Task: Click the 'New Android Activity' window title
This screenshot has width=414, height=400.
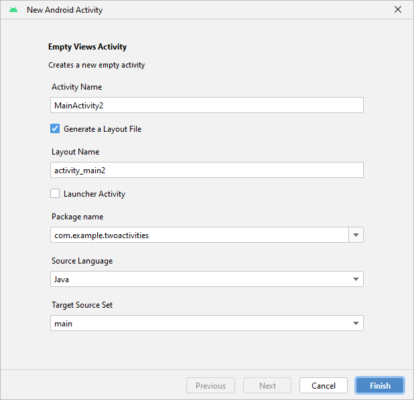Action: click(x=64, y=10)
